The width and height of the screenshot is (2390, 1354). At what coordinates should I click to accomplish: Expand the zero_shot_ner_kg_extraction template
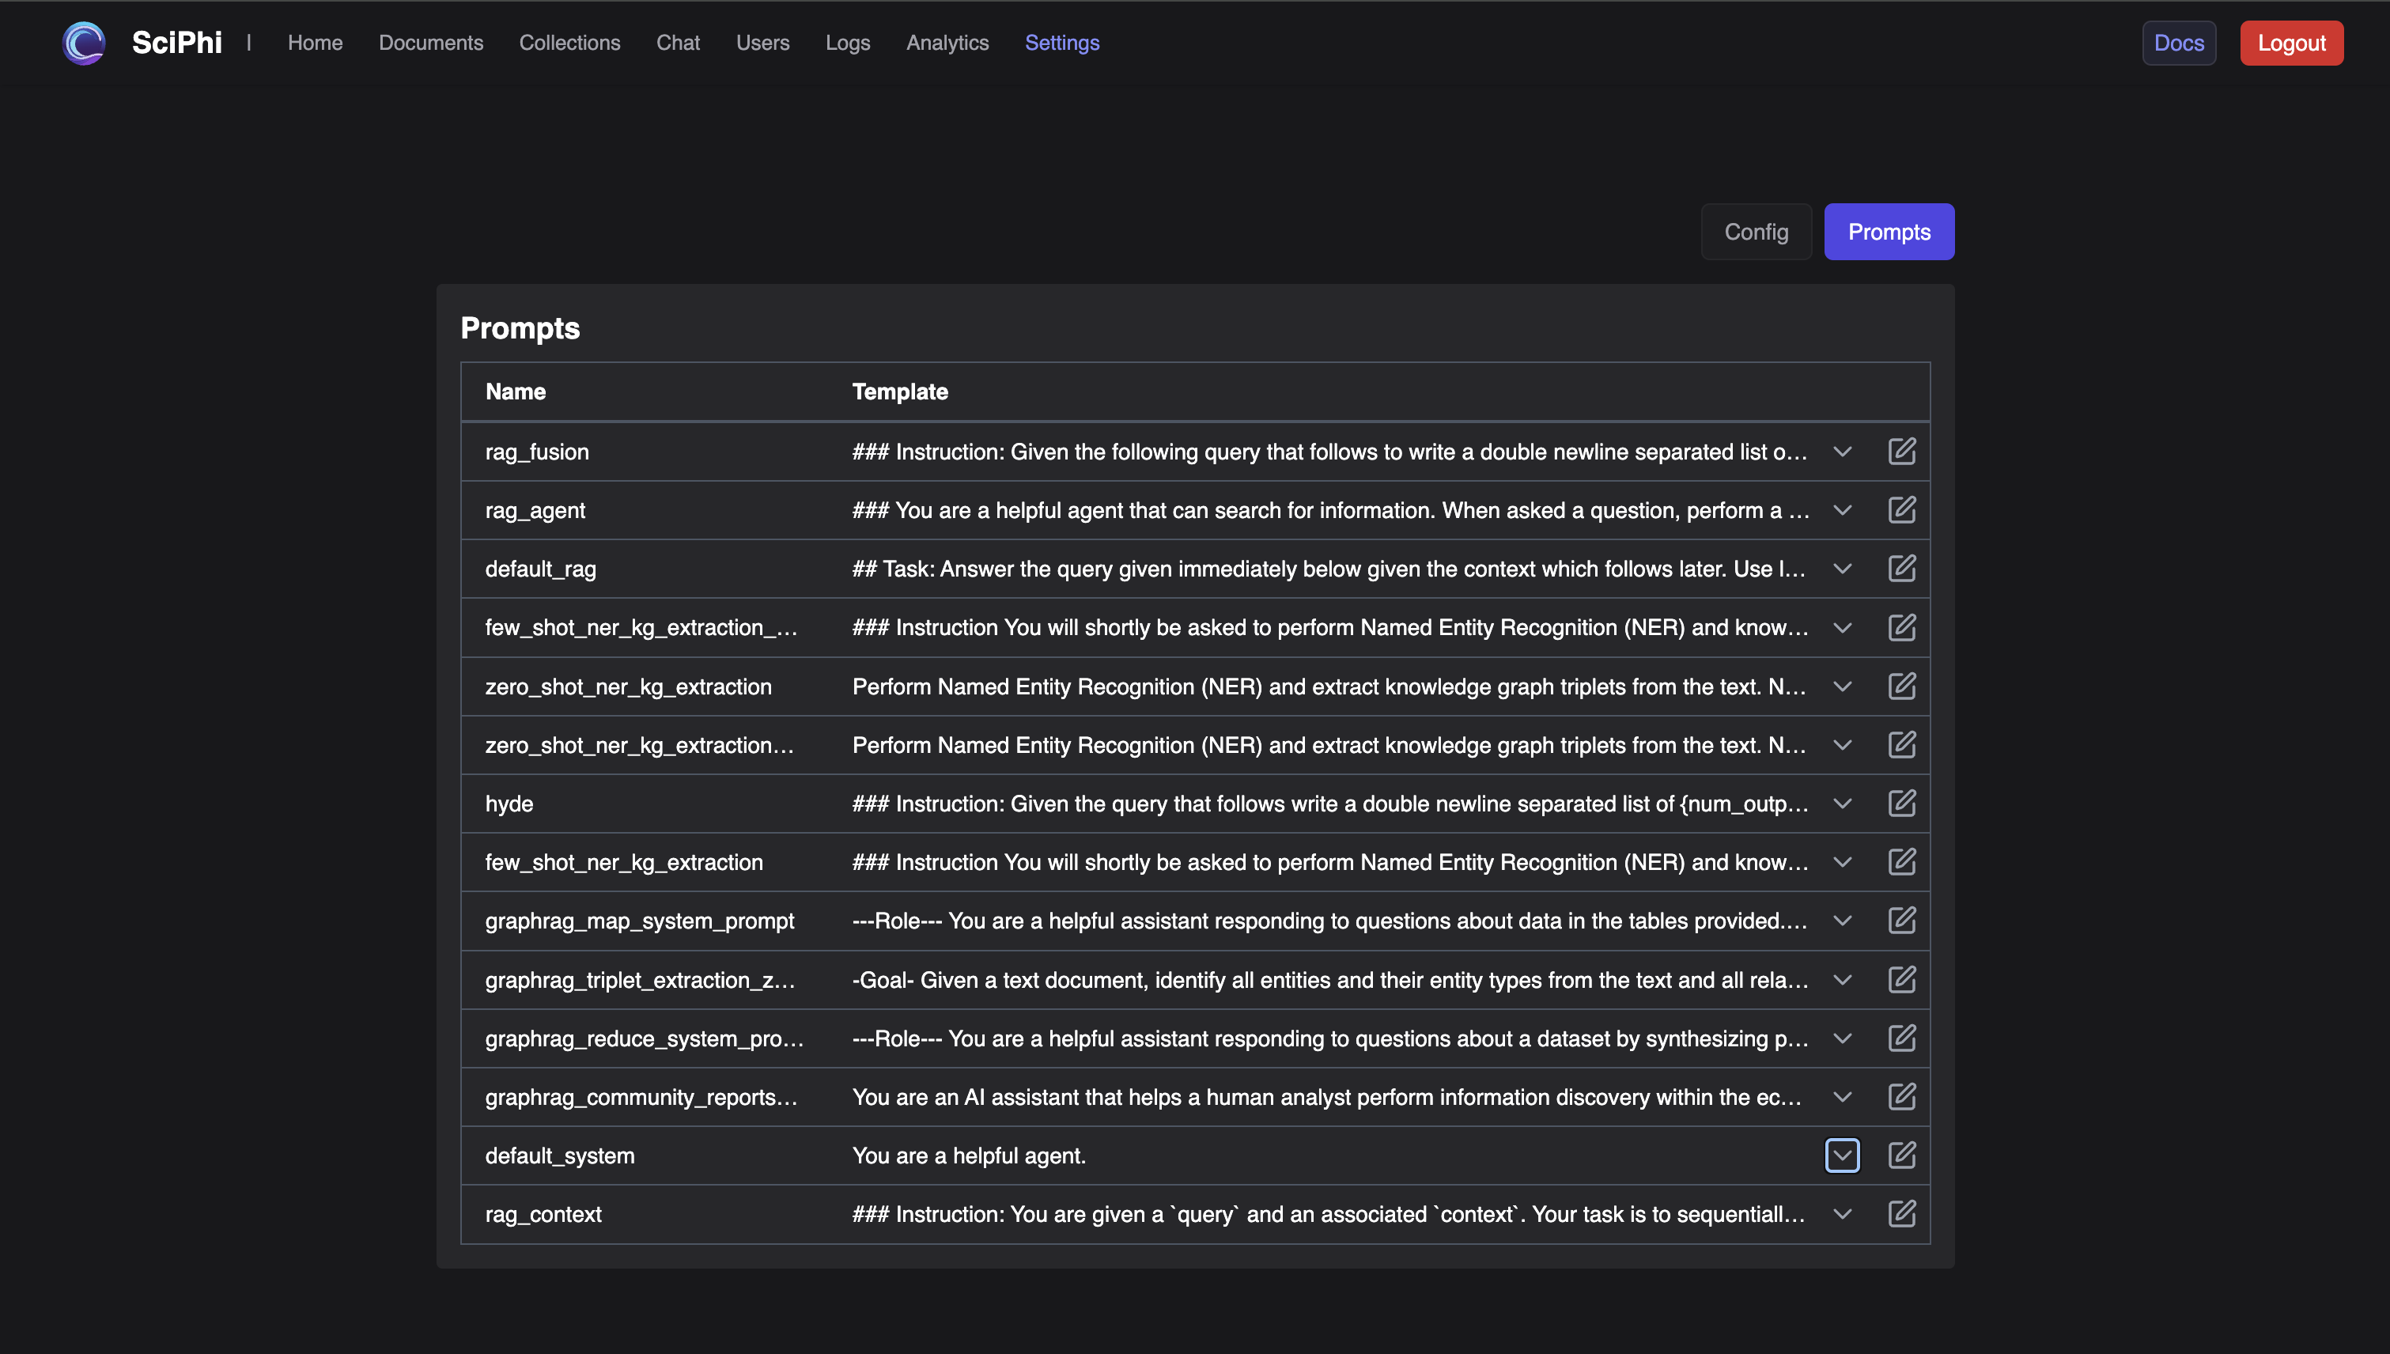pos(1842,686)
